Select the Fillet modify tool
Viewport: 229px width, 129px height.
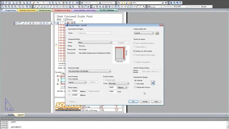[x=141, y=6]
